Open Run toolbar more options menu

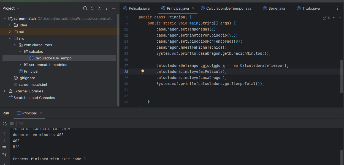28,123
